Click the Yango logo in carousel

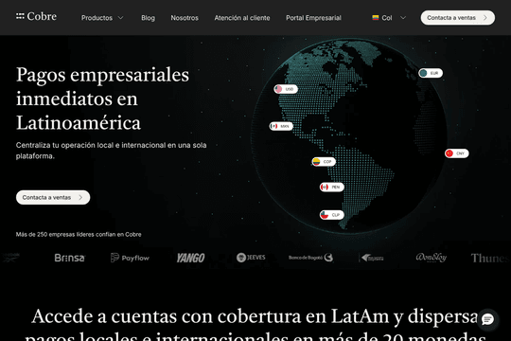190,258
